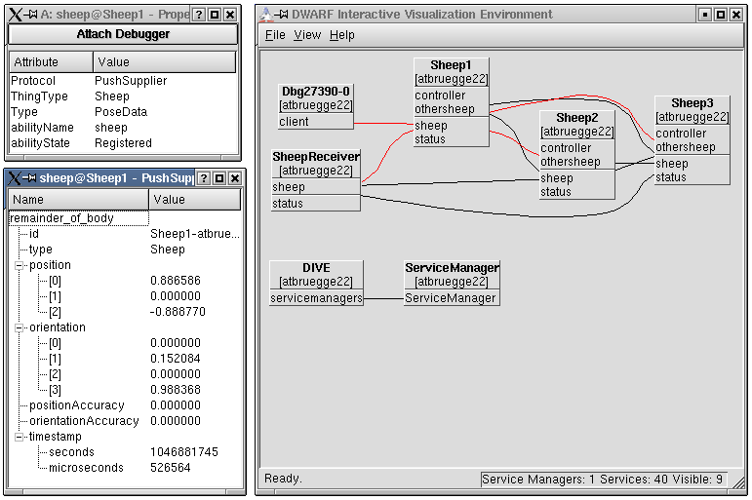Select the seconds tree row

(125, 452)
